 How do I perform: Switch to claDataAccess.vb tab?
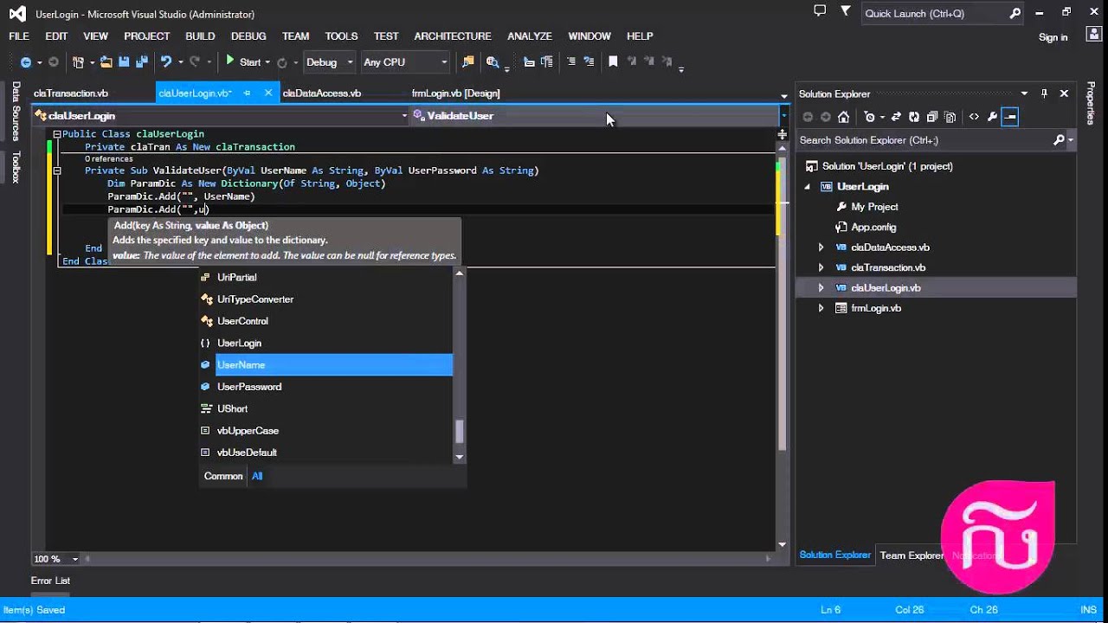tap(322, 93)
